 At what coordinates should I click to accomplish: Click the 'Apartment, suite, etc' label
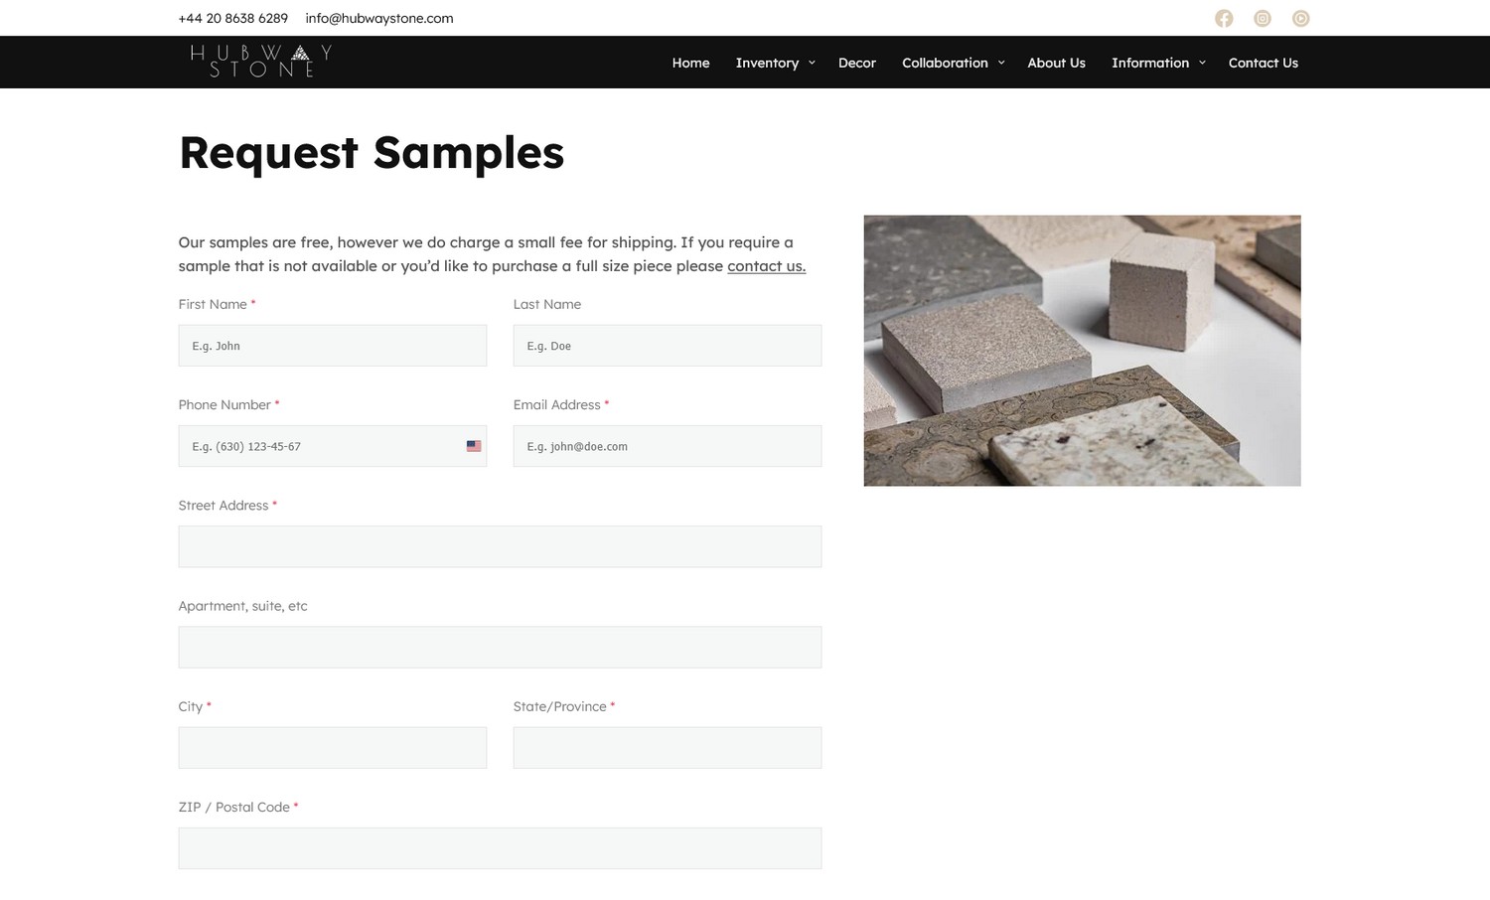(x=242, y=606)
